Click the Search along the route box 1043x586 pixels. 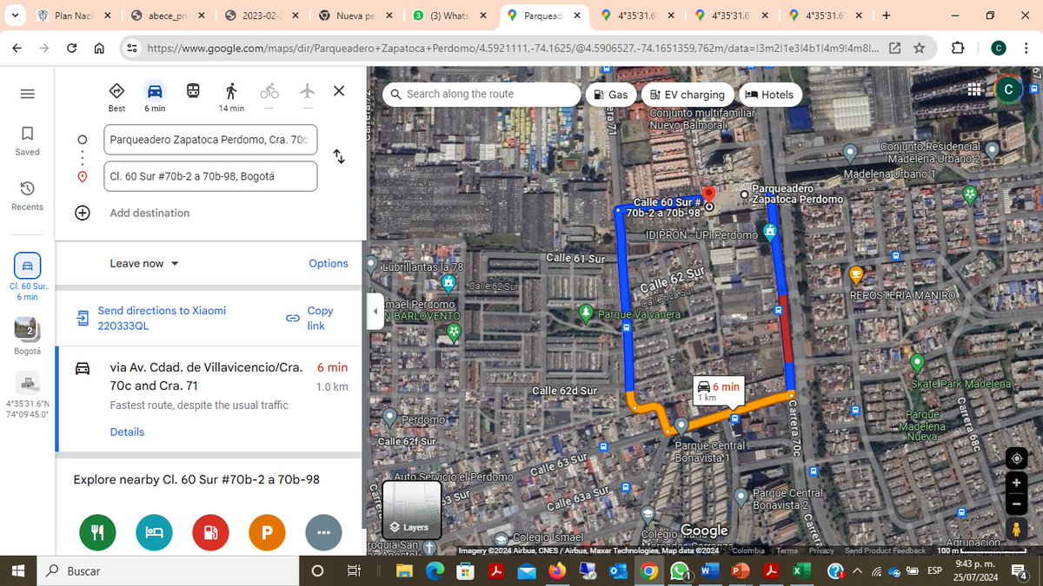point(482,94)
